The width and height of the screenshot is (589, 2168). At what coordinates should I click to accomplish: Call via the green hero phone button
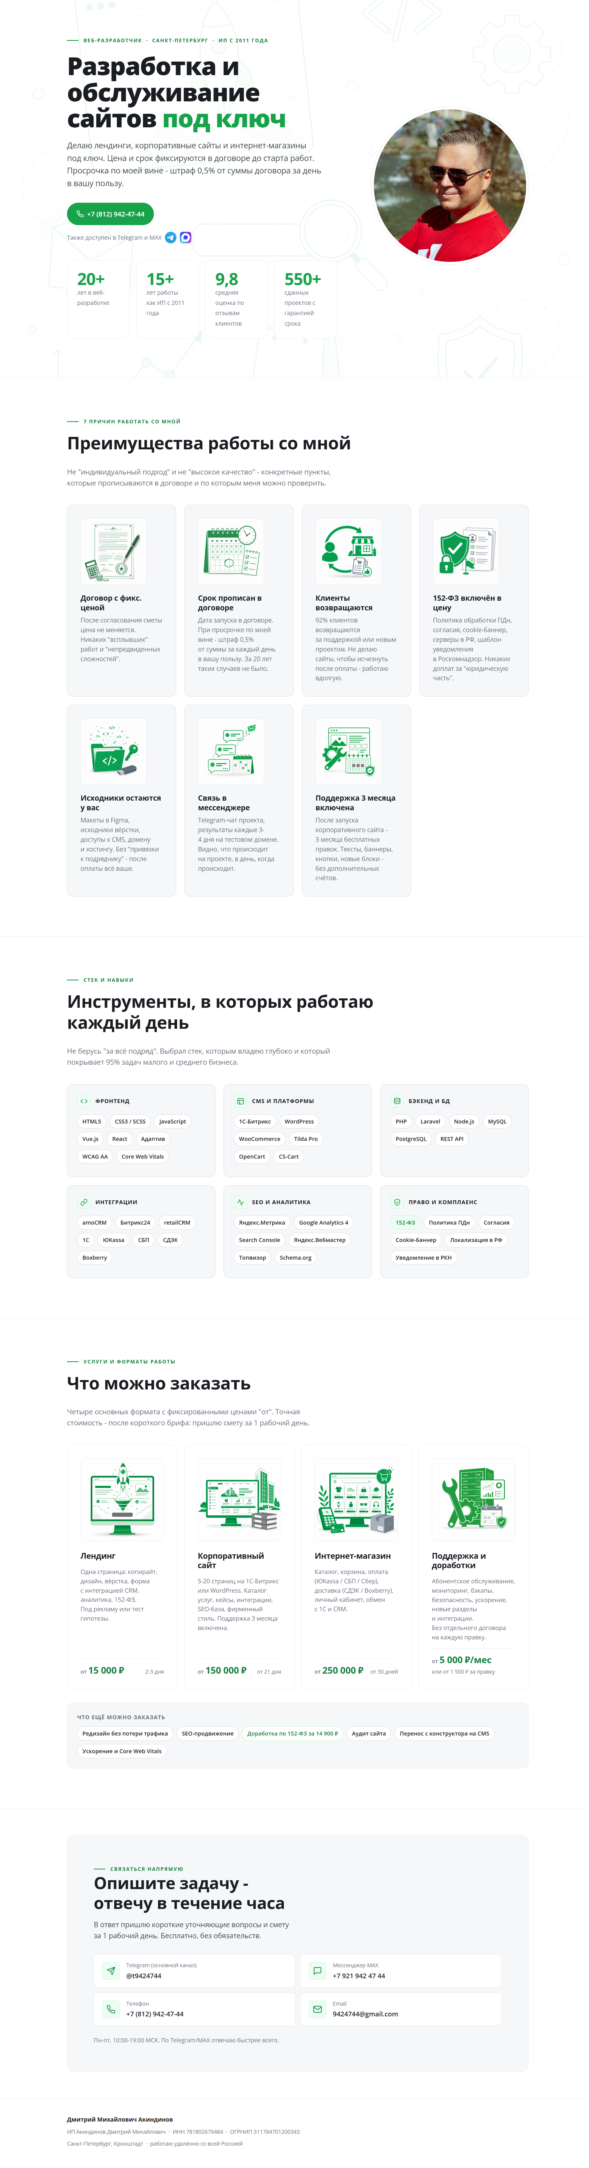pos(110,214)
